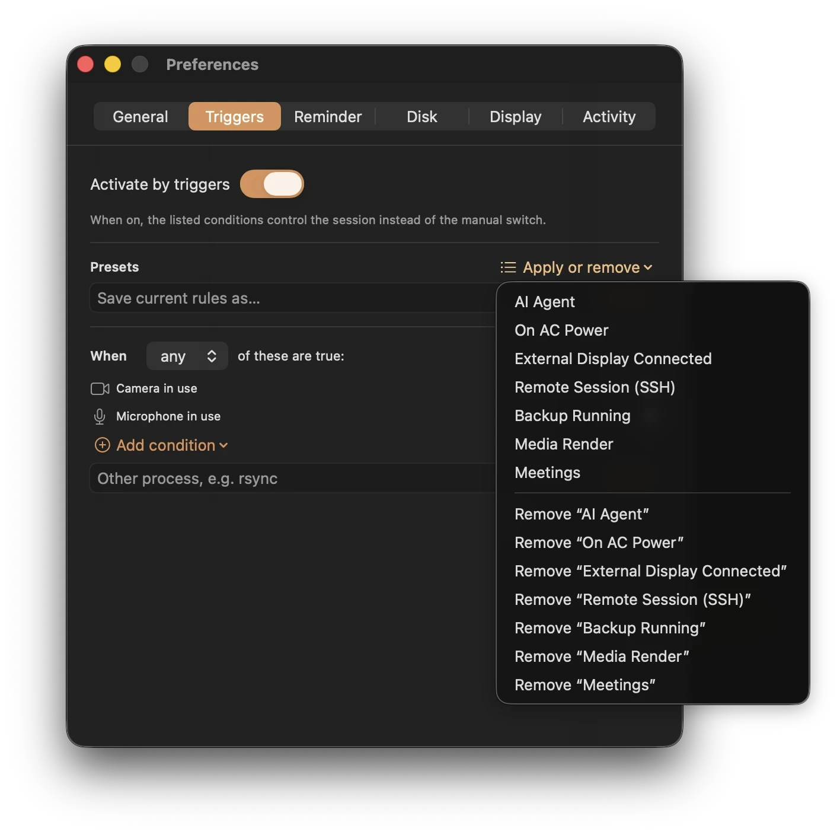Apply the Backup Running preset
This screenshot has width=837, height=835.
click(653, 416)
